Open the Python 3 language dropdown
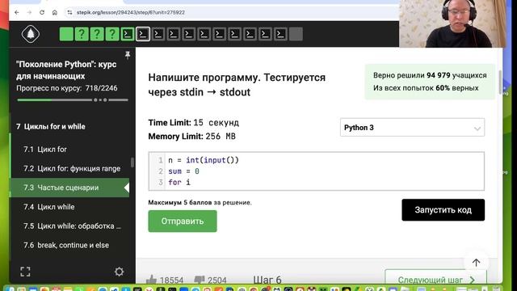Image resolution: width=517 pixels, height=291 pixels. (412, 128)
